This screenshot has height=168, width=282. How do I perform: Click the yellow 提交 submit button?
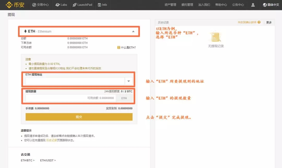(x=79, y=117)
